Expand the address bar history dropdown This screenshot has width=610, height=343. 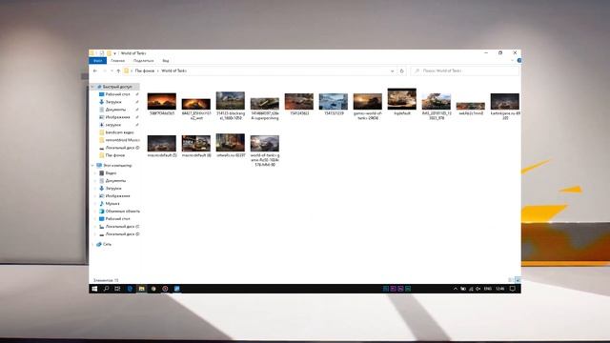point(392,71)
